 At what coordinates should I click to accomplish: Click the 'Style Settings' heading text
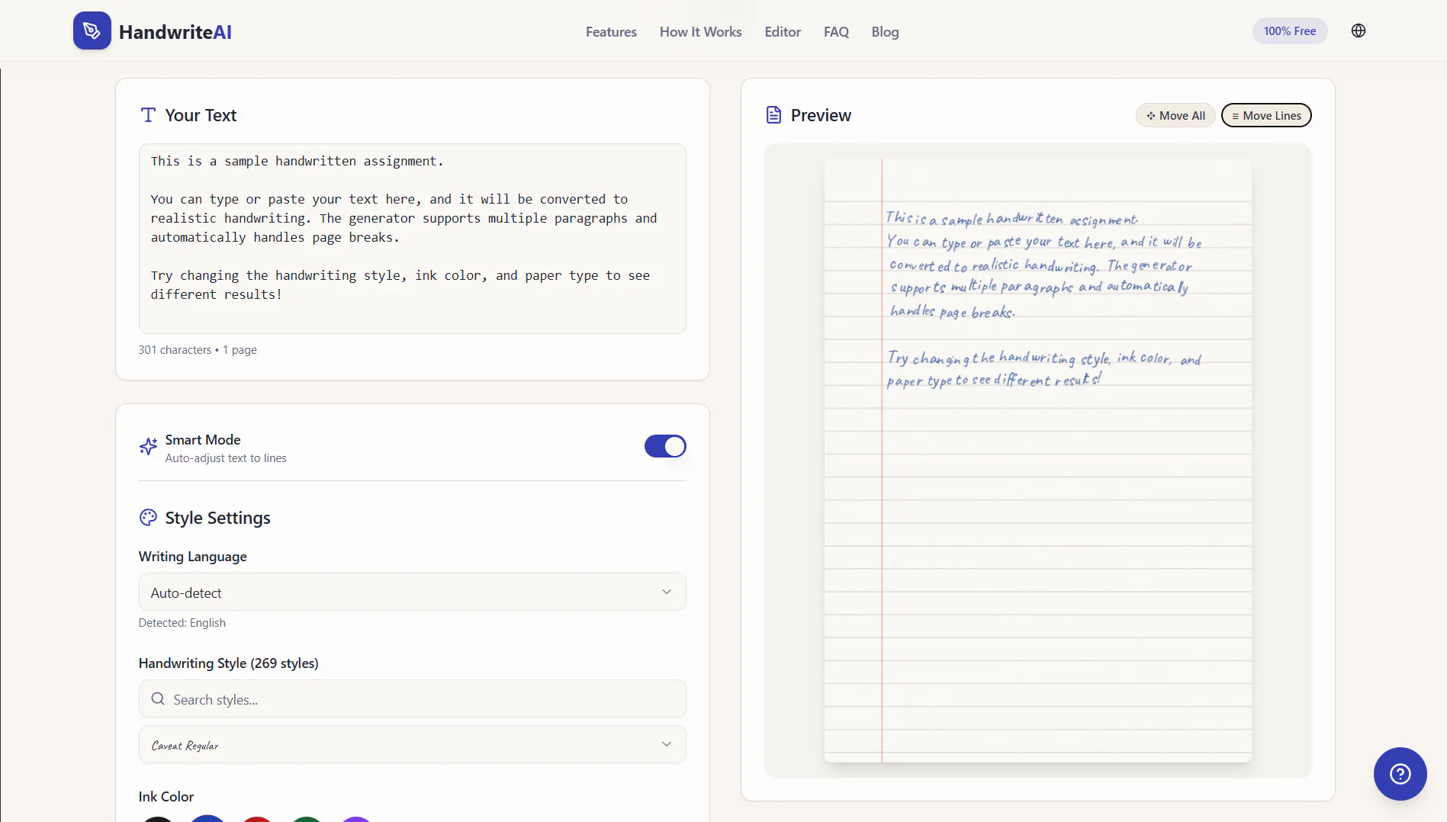pyautogui.click(x=218, y=518)
